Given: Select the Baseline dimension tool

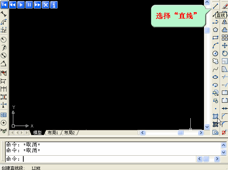Looking at the screenshot, I should click(x=4, y=81).
